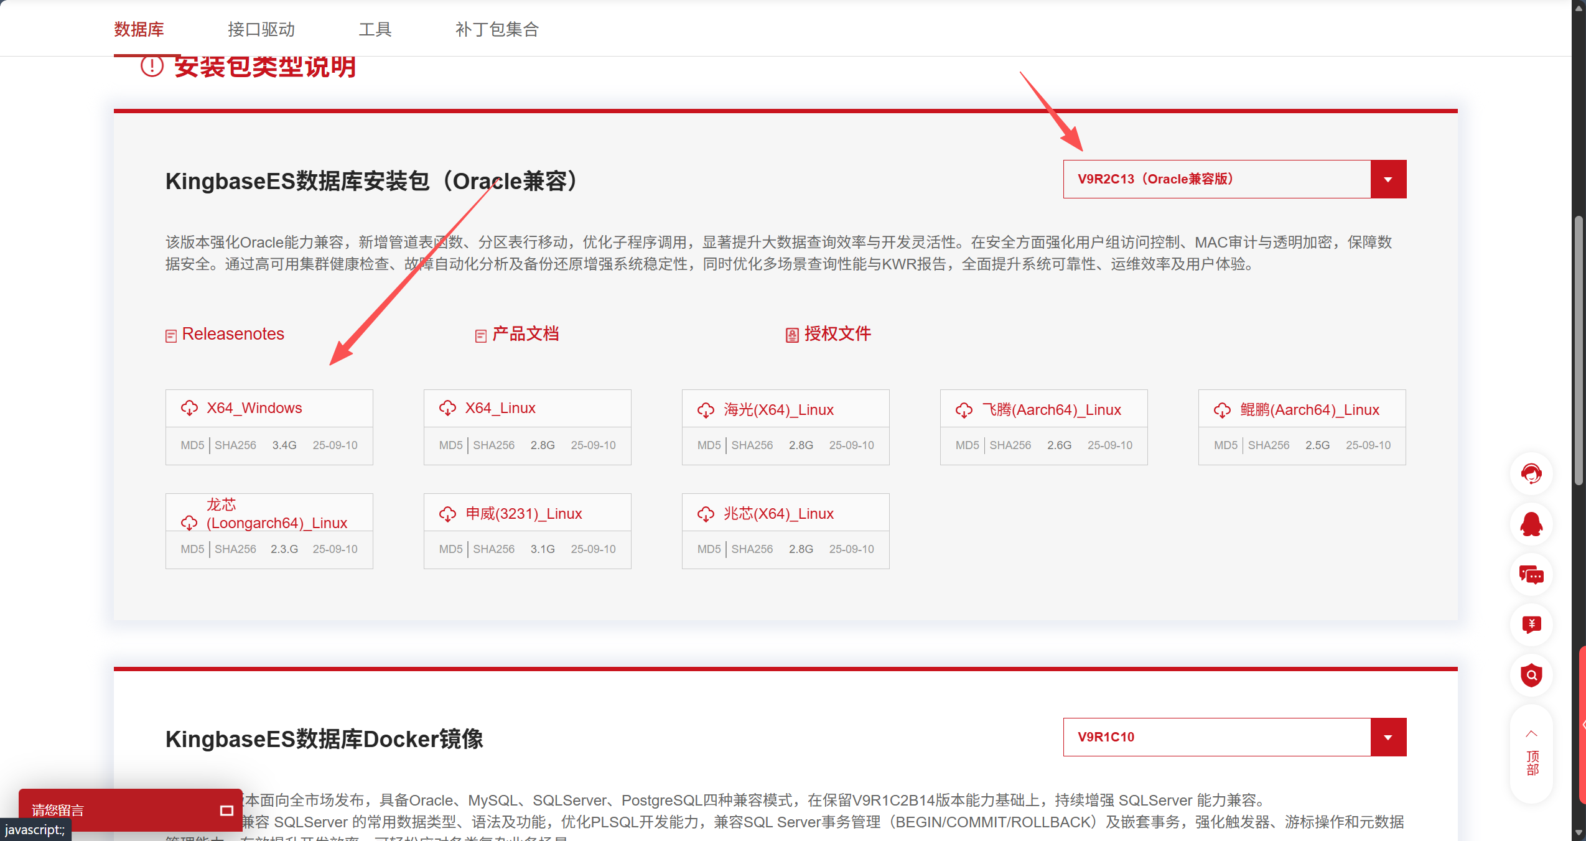Switch to the 接口驱动 tab
The image size is (1586, 841).
point(261,29)
